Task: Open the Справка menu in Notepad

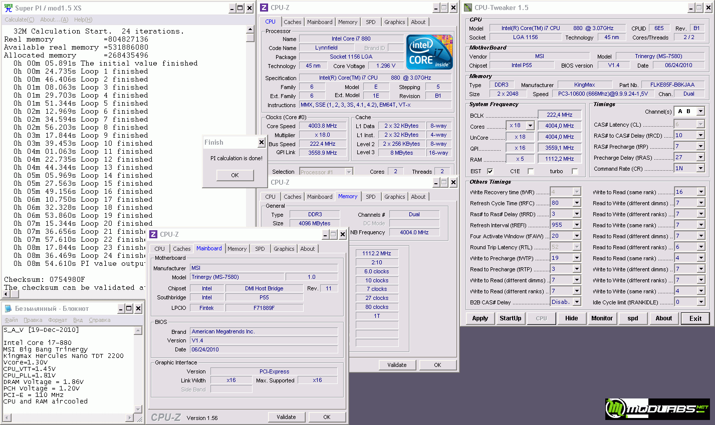Action: [99, 320]
